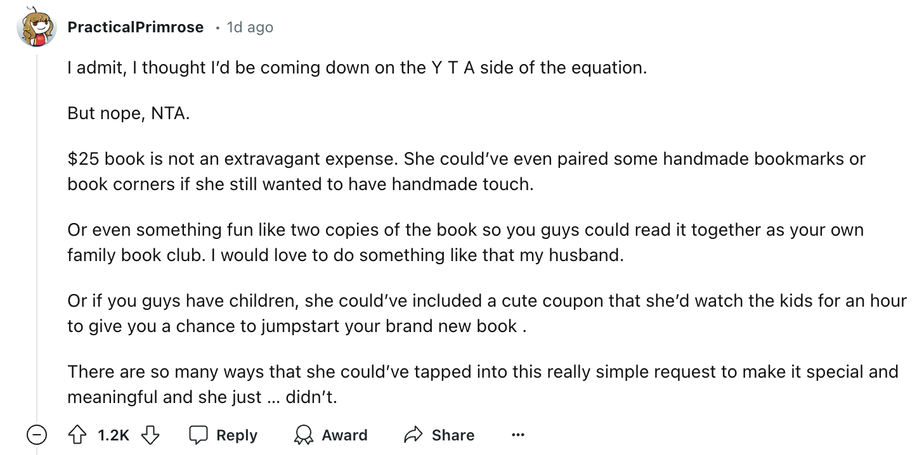Click the Share arrow icon
This screenshot has width=917, height=455.
(414, 435)
